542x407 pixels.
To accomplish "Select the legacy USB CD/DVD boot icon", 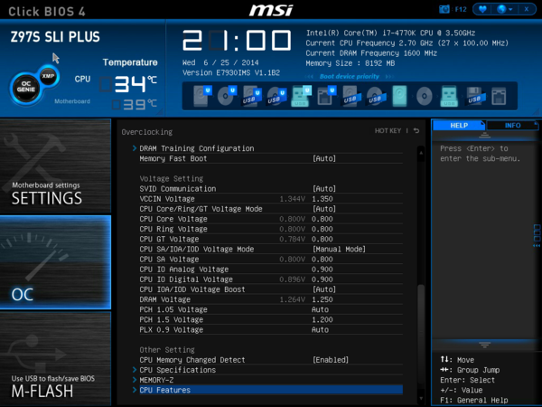I will coord(376,96).
